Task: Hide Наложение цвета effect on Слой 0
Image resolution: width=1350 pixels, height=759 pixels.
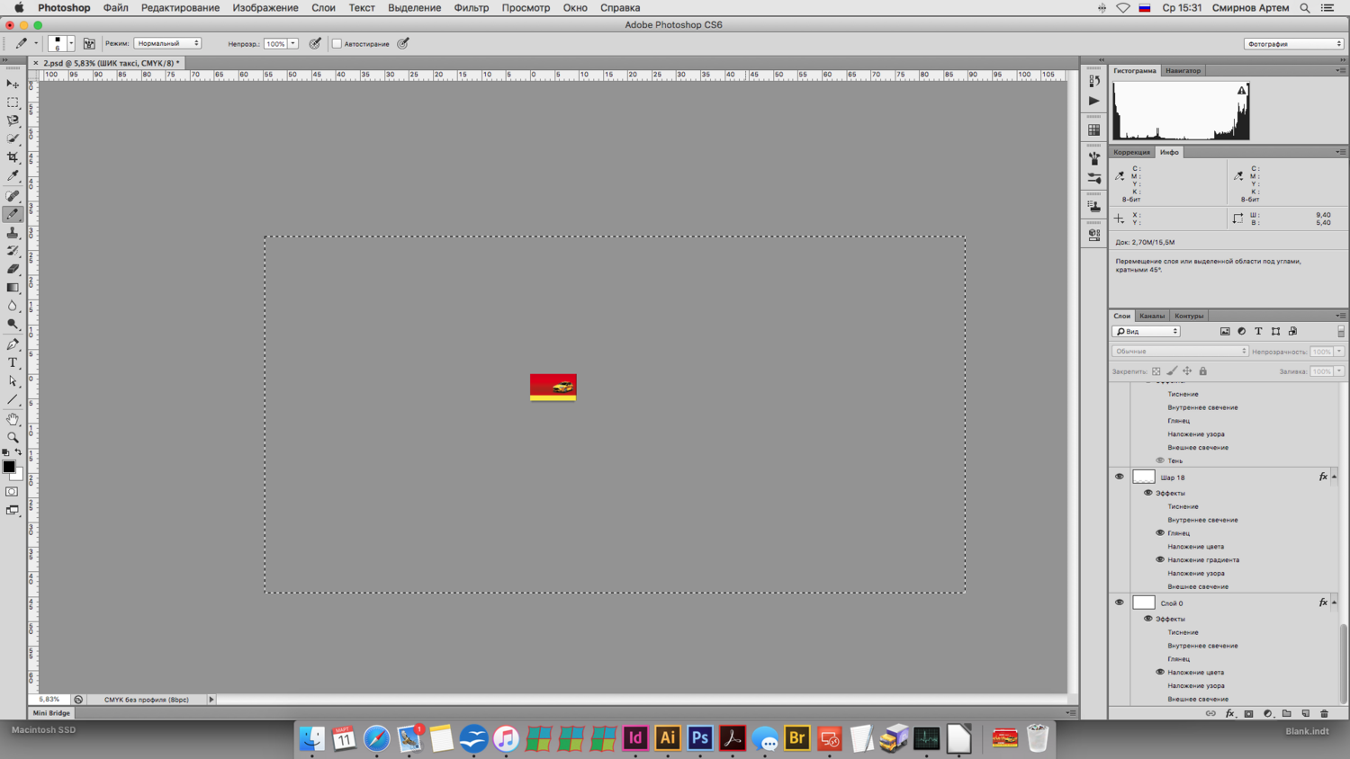Action: [1160, 672]
